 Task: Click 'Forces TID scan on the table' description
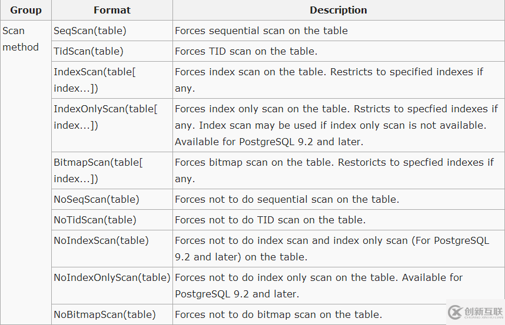(246, 51)
